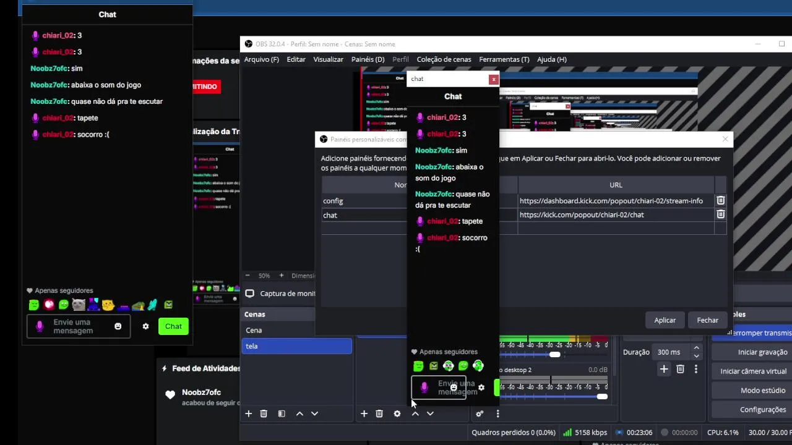Move scene down in Cenas panel
The image size is (792, 445).
click(x=314, y=413)
